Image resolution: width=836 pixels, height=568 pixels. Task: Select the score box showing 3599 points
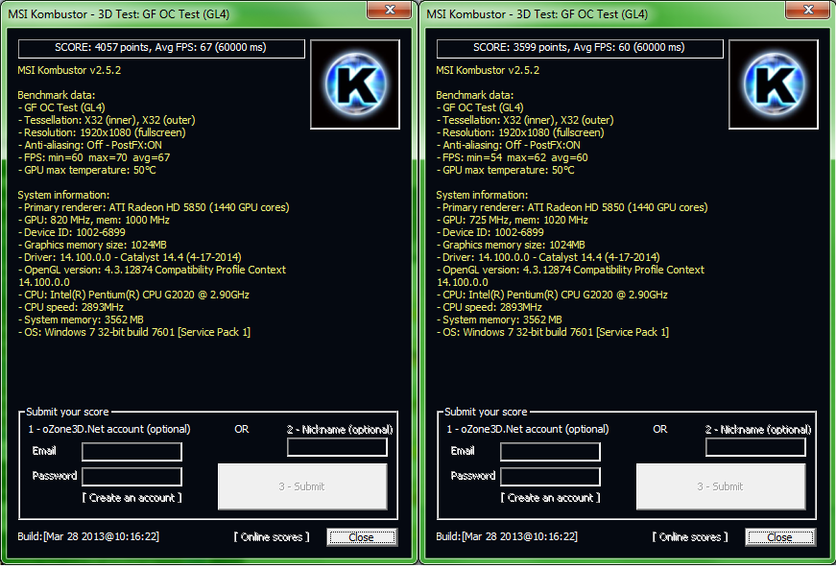[580, 49]
